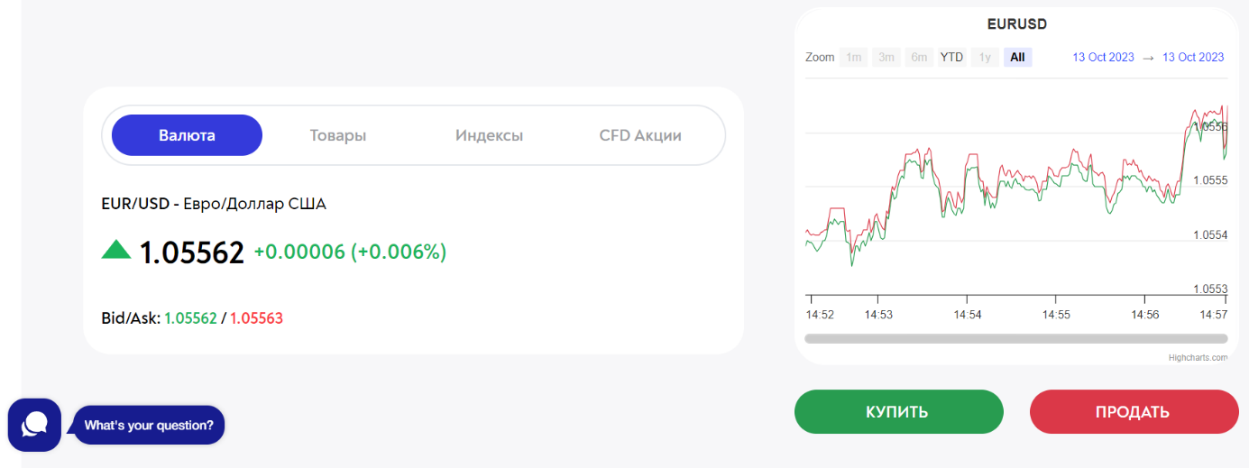Screen dimensions: 1249x468
Task: Set chart zoom to 1y
Action: (985, 58)
